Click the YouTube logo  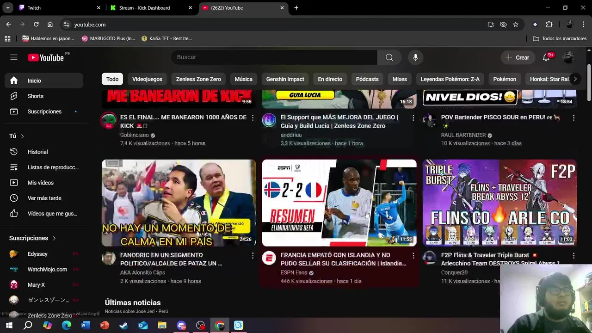[x=46, y=57]
